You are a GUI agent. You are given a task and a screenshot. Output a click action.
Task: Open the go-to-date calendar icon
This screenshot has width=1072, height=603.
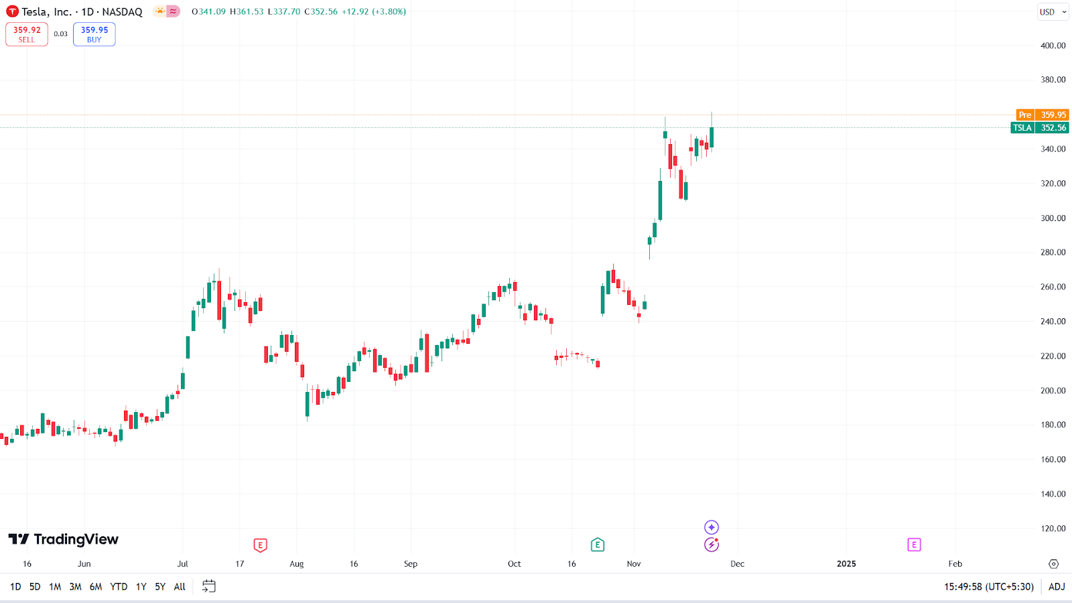click(x=209, y=586)
